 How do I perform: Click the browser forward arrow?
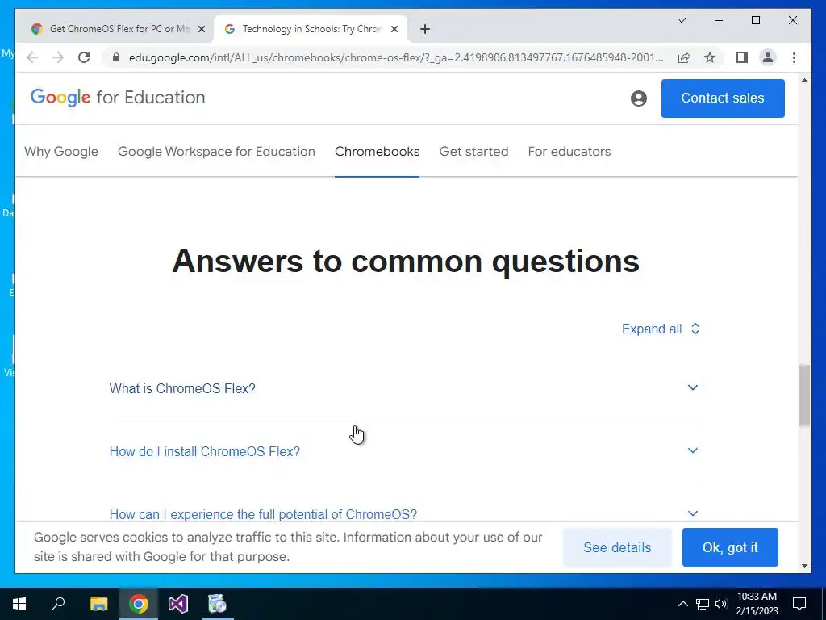pyautogui.click(x=58, y=57)
